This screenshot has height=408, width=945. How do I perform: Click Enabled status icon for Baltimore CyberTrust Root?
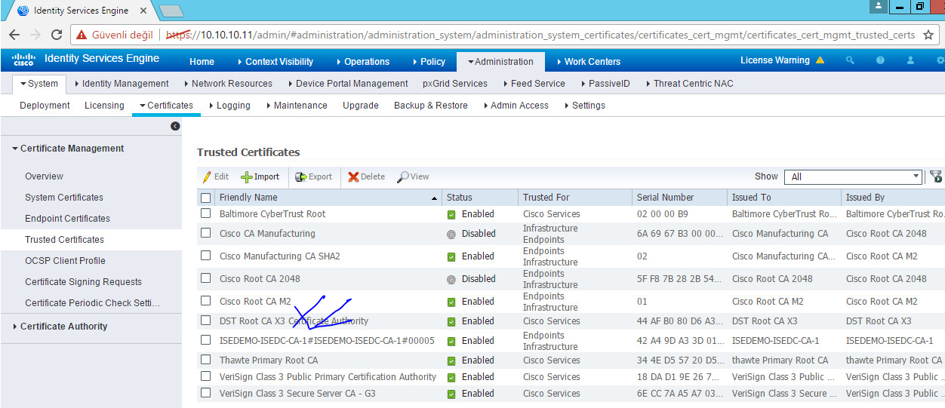click(x=451, y=214)
